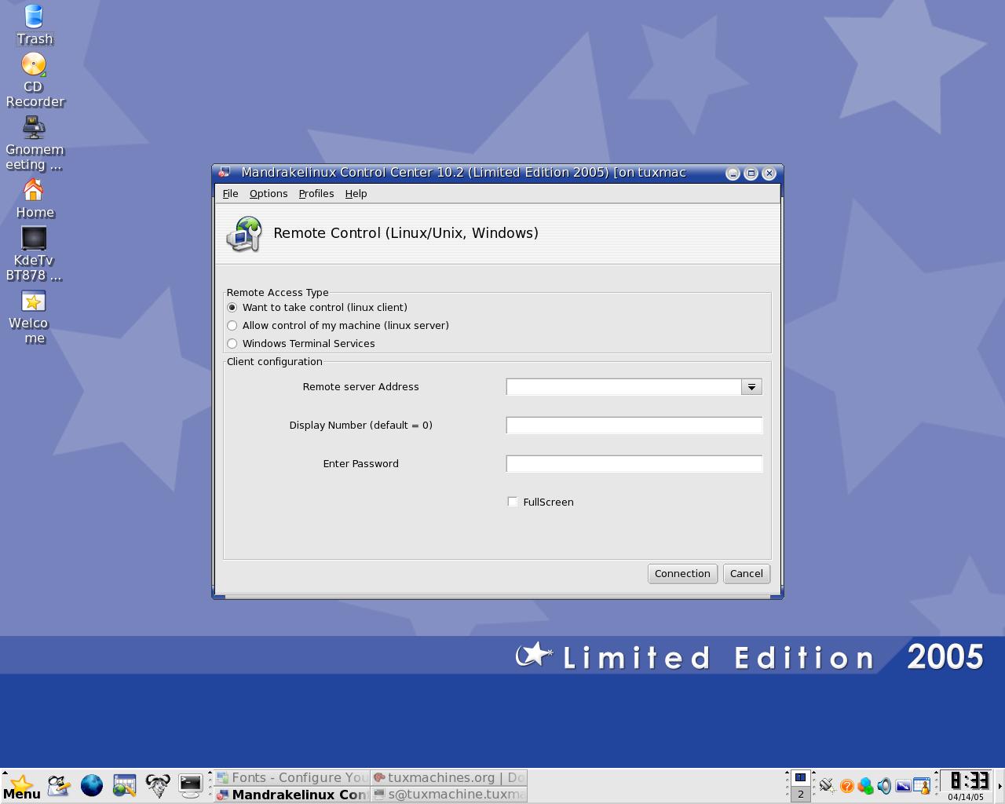
Task: Close the Mandrakelinux Control Center window
Action: tap(769, 174)
